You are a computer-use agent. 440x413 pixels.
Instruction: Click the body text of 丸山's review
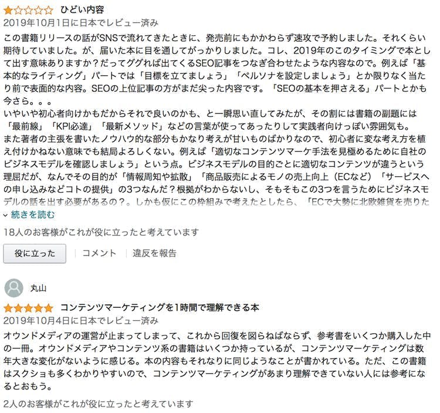coord(217,362)
